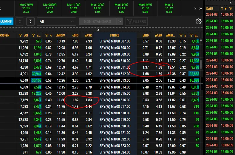The image size is (235, 155).
Task: Select the Mar08(W) expiration tab
Action: [x=50, y=8]
